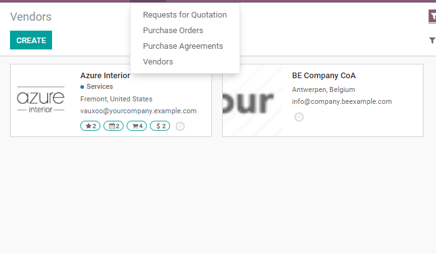Select Requests for Quotation menu entry
Screen dimensions: 436x254
pyautogui.click(x=184, y=14)
